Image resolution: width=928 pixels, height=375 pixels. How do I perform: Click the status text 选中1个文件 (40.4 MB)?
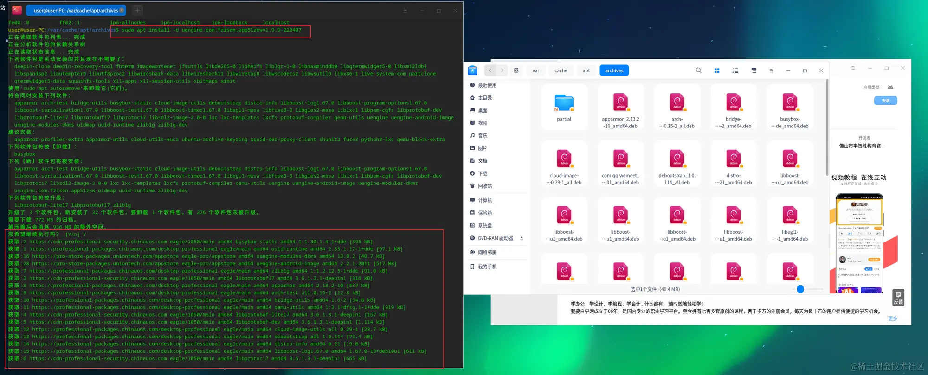coord(655,289)
